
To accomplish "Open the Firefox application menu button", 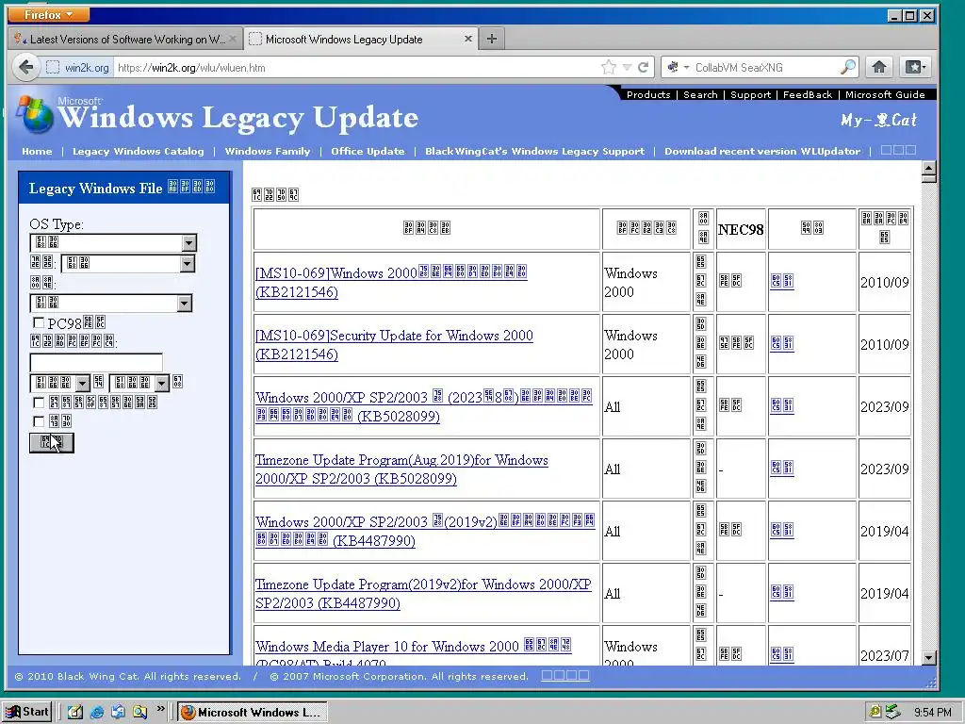I will 49,14.
